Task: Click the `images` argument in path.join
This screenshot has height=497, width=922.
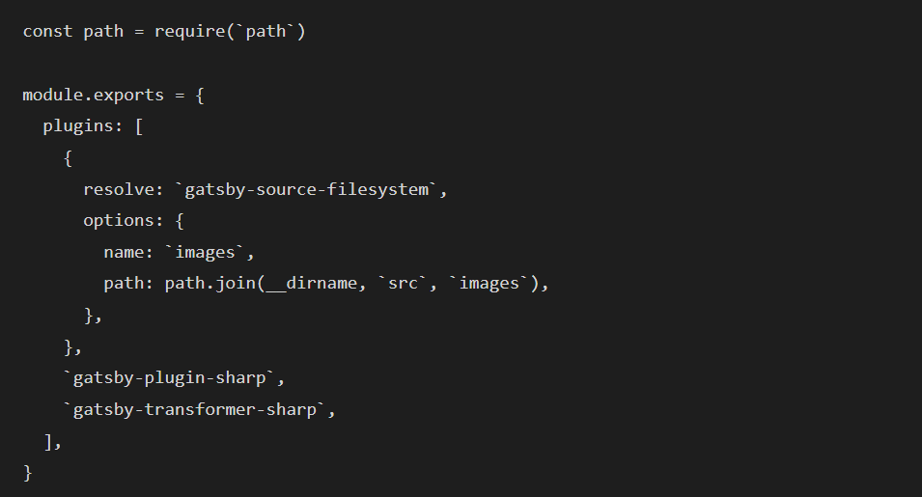Action: pos(489,283)
